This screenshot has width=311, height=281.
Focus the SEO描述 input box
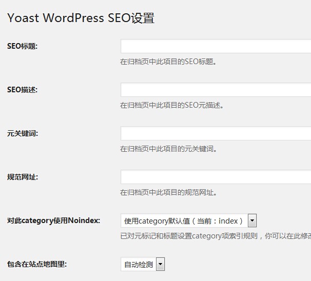click(x=216, y=90)
